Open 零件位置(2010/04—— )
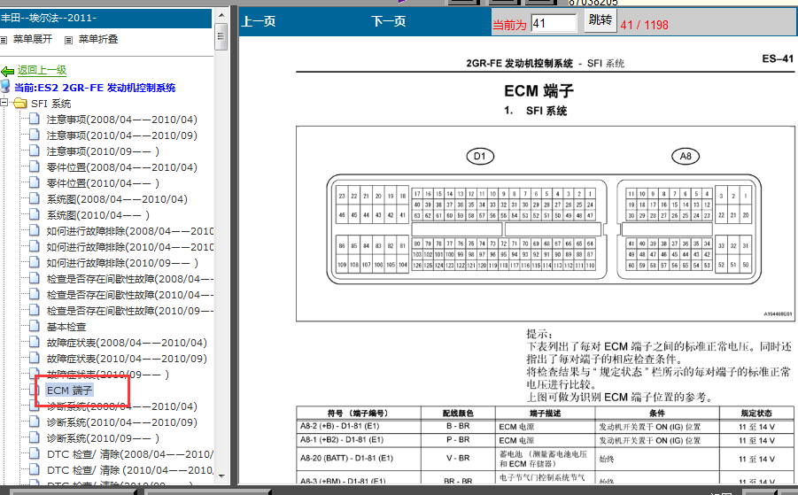This screenshot has width=798, height=495. tap(103, 183)
